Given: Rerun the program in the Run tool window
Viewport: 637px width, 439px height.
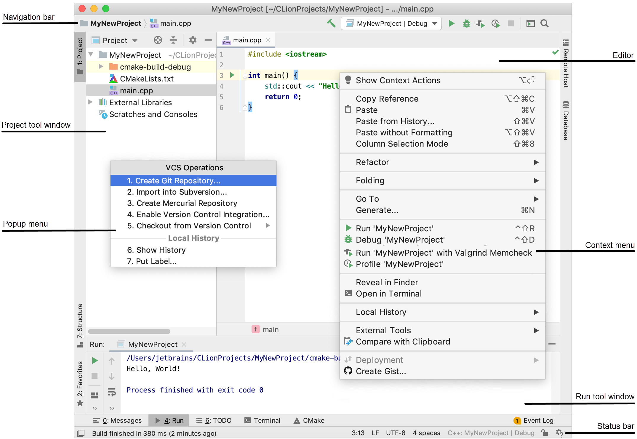Looking at the screenshot, I should (x=95, y=361).
